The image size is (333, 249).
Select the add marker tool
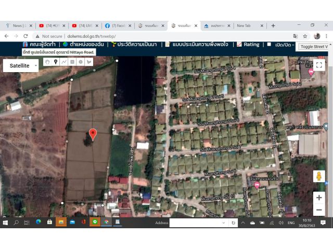click(56, 62)
